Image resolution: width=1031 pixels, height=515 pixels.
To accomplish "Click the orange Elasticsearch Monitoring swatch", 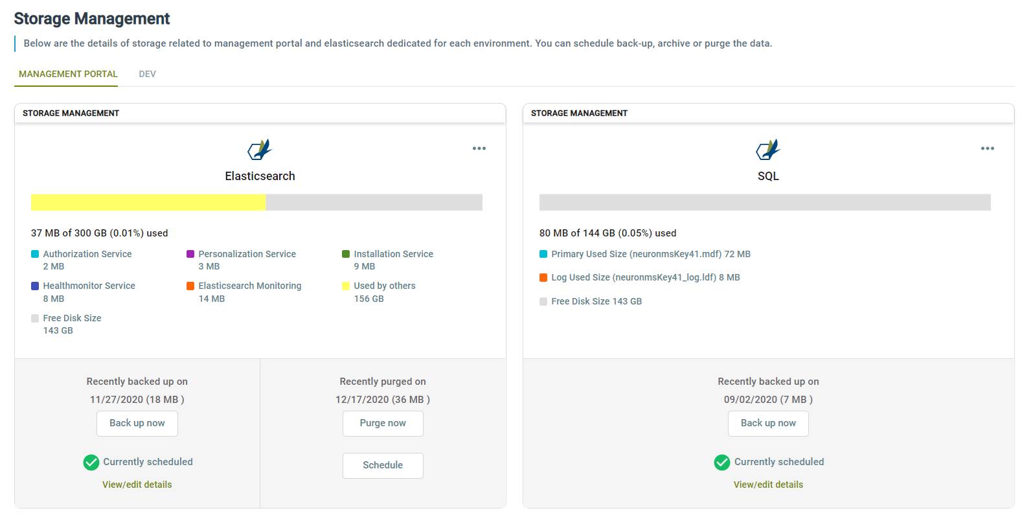I will (190, 286).
